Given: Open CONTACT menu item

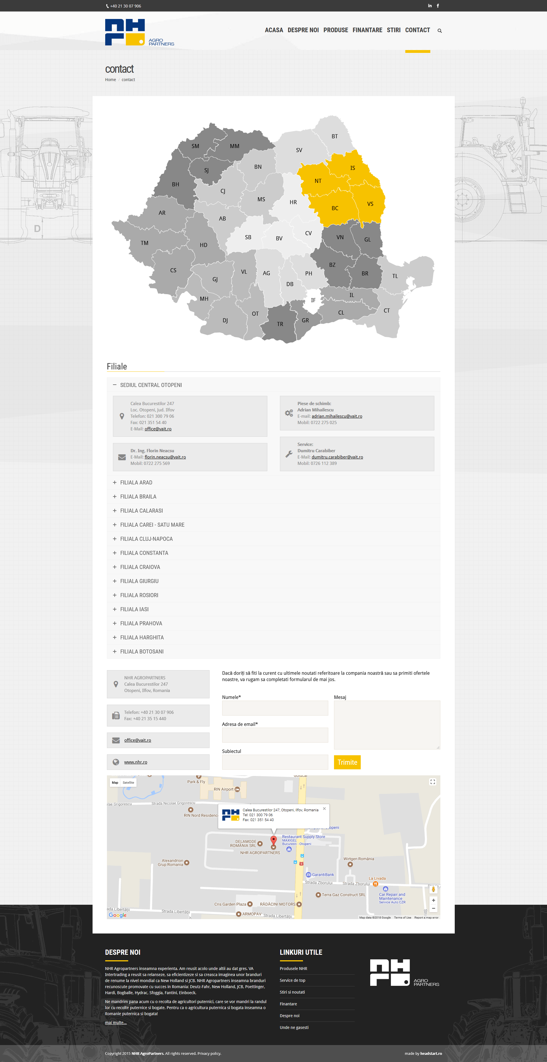Looking at the screenshot, I should (418, 30).
